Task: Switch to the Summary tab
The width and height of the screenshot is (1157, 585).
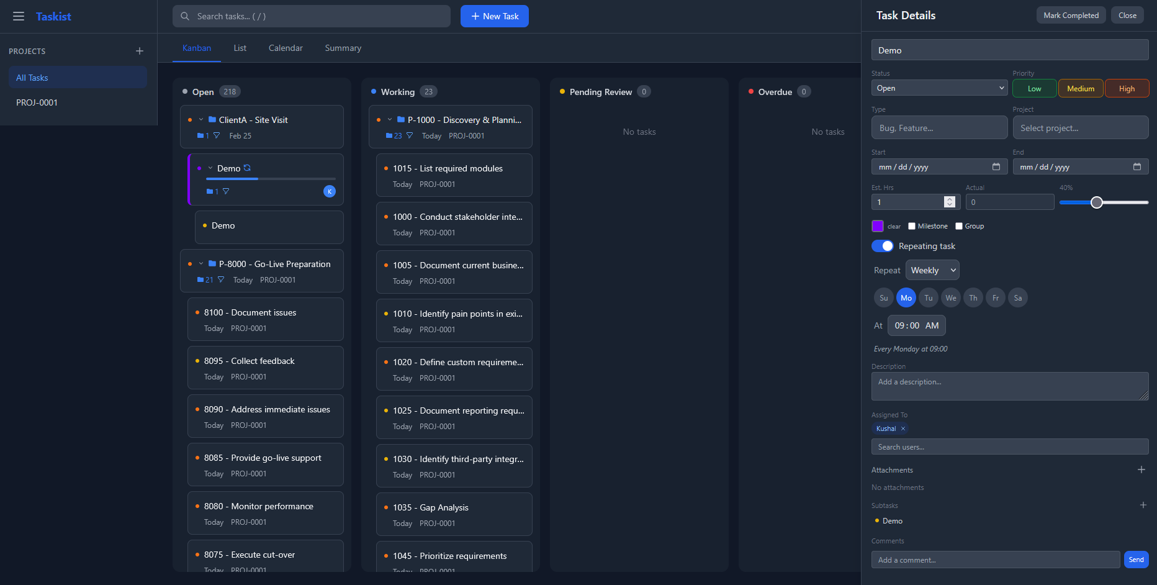Action: point(343,48)
